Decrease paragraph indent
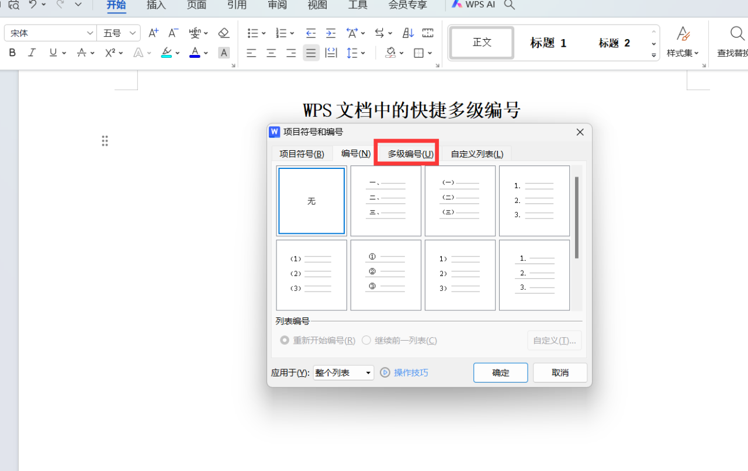The width and height of the screenshot is (748, 471). point(311,33)
